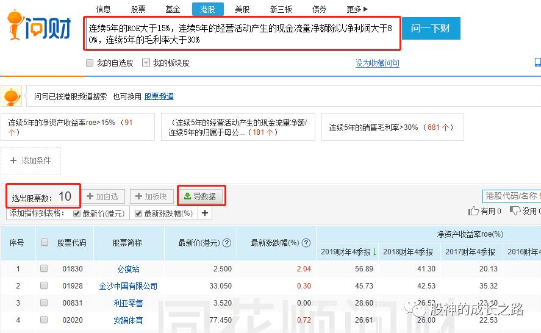Open the 股票频道 link
This screenshot has height=333, width=541.
(159, 96)
